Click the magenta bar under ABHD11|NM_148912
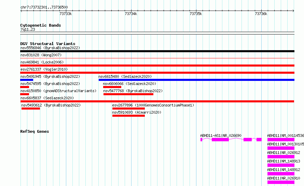304x186 pixels. (281, 174)
